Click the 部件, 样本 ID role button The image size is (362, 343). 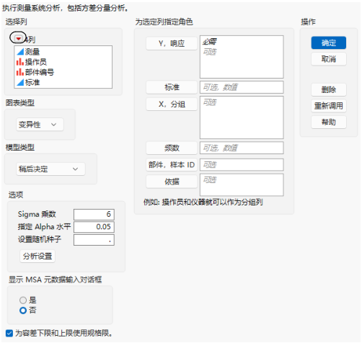tap(172, 165)
